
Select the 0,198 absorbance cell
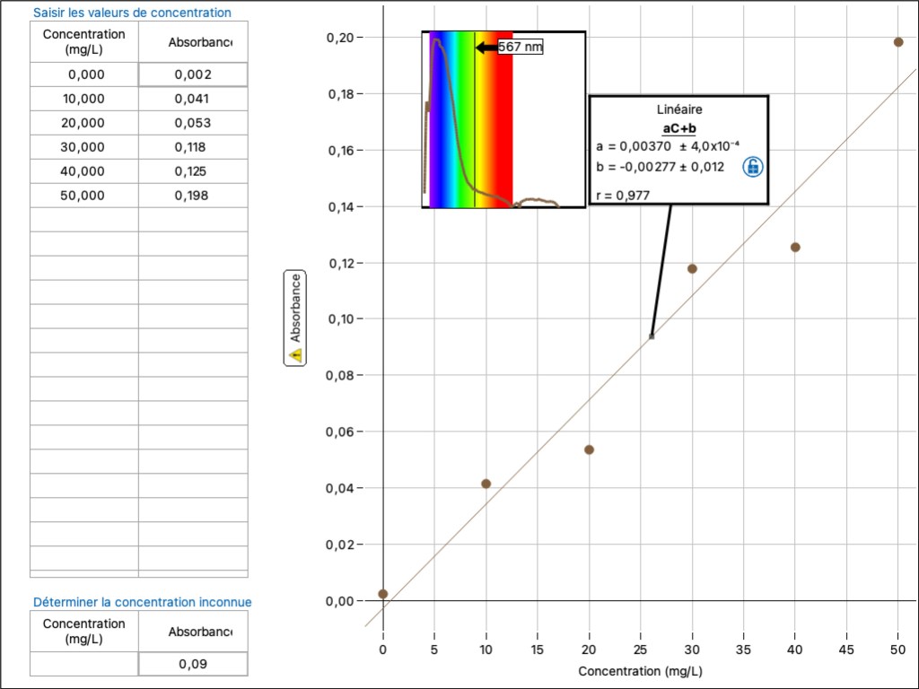[192, 196]
